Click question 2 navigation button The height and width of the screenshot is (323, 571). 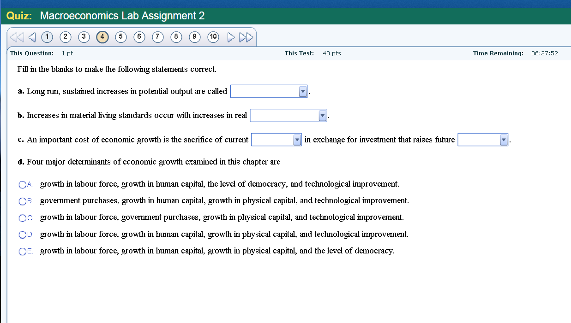pos(65,37)
